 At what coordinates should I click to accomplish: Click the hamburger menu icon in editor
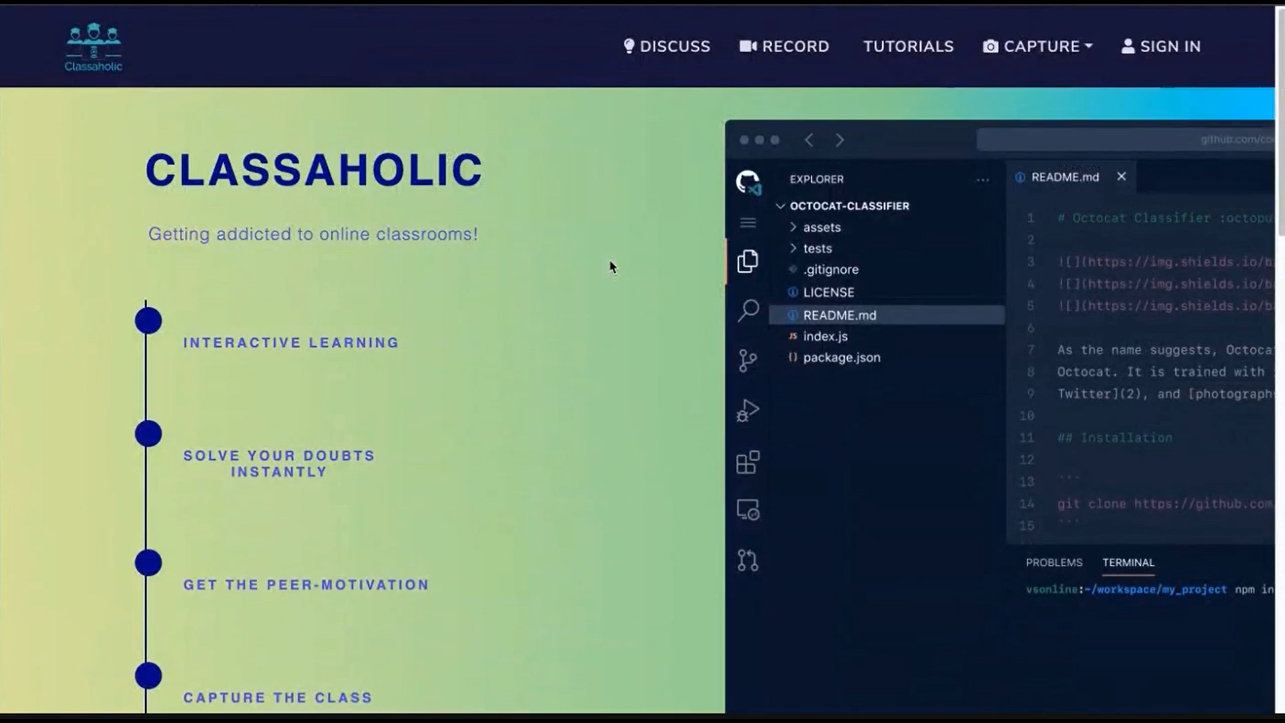click(x=748, y=223)
